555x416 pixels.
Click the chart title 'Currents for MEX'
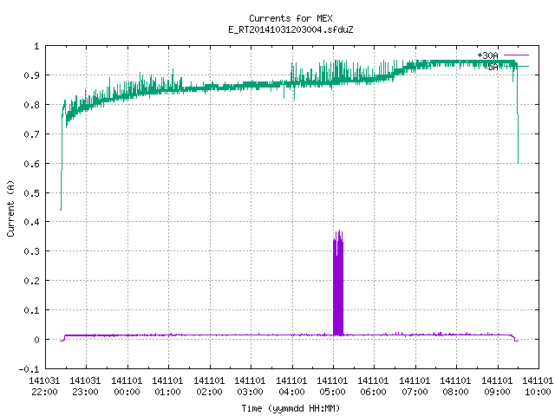pyautogui.click(x=291, y=18)
